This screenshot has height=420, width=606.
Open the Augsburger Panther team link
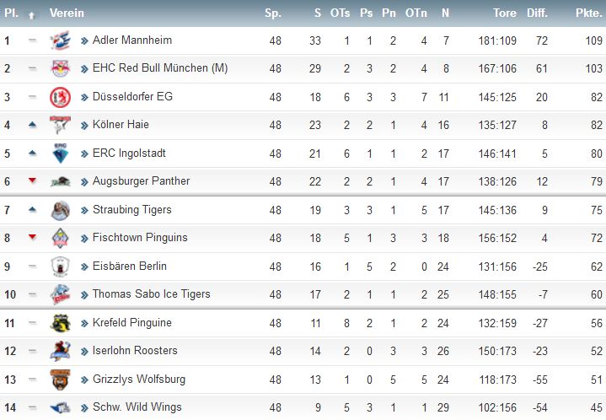point(141,181)
